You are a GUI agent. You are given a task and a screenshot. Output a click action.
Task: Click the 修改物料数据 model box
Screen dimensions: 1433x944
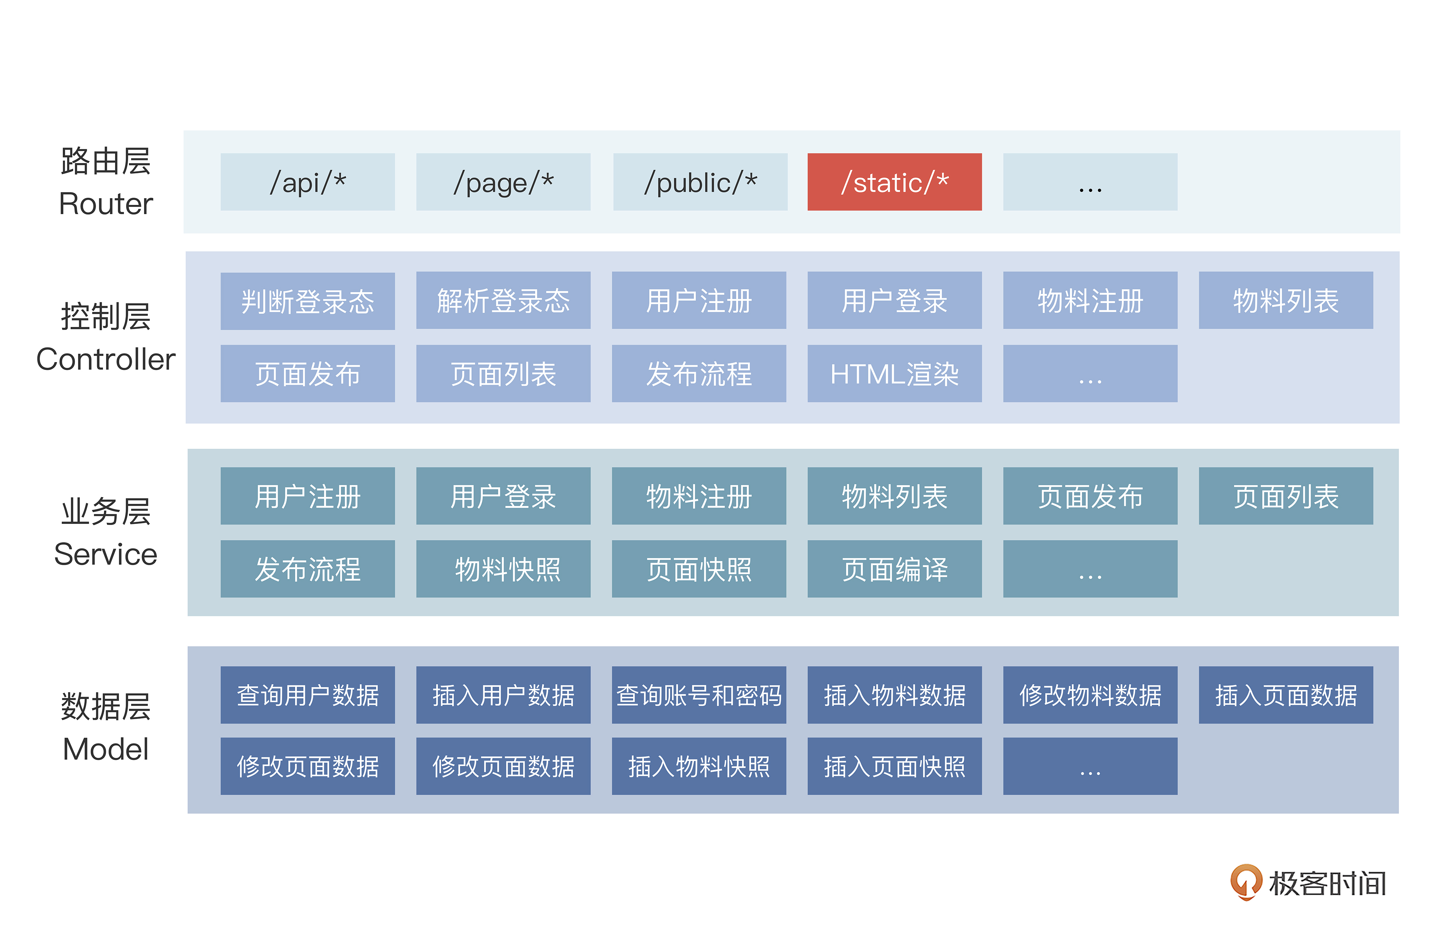1090,695
